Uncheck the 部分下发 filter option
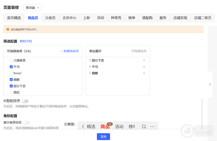 tap(11, 86)
